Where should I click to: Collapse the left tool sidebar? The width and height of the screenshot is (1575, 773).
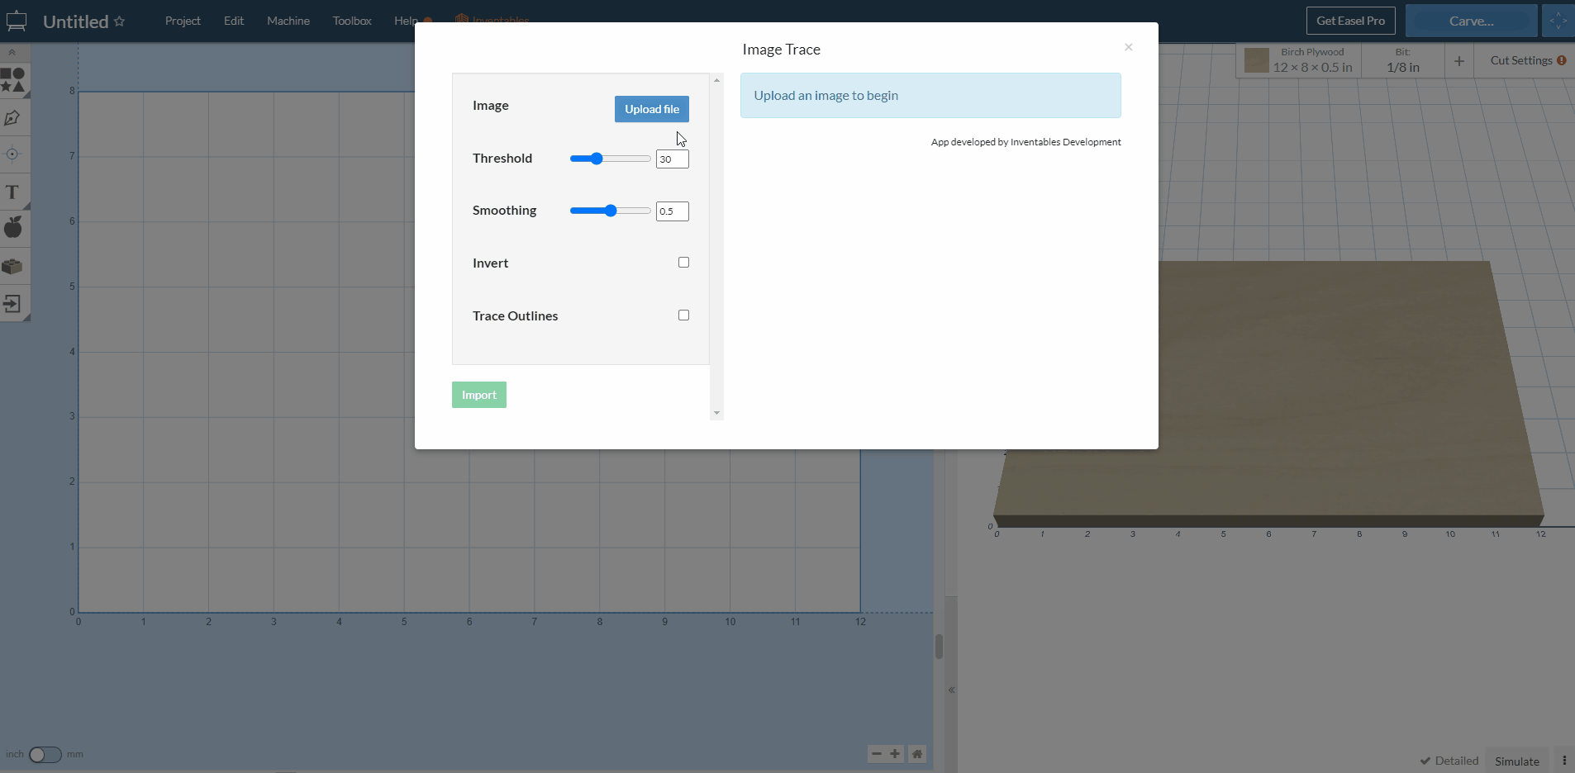click(x=12, y=52)
